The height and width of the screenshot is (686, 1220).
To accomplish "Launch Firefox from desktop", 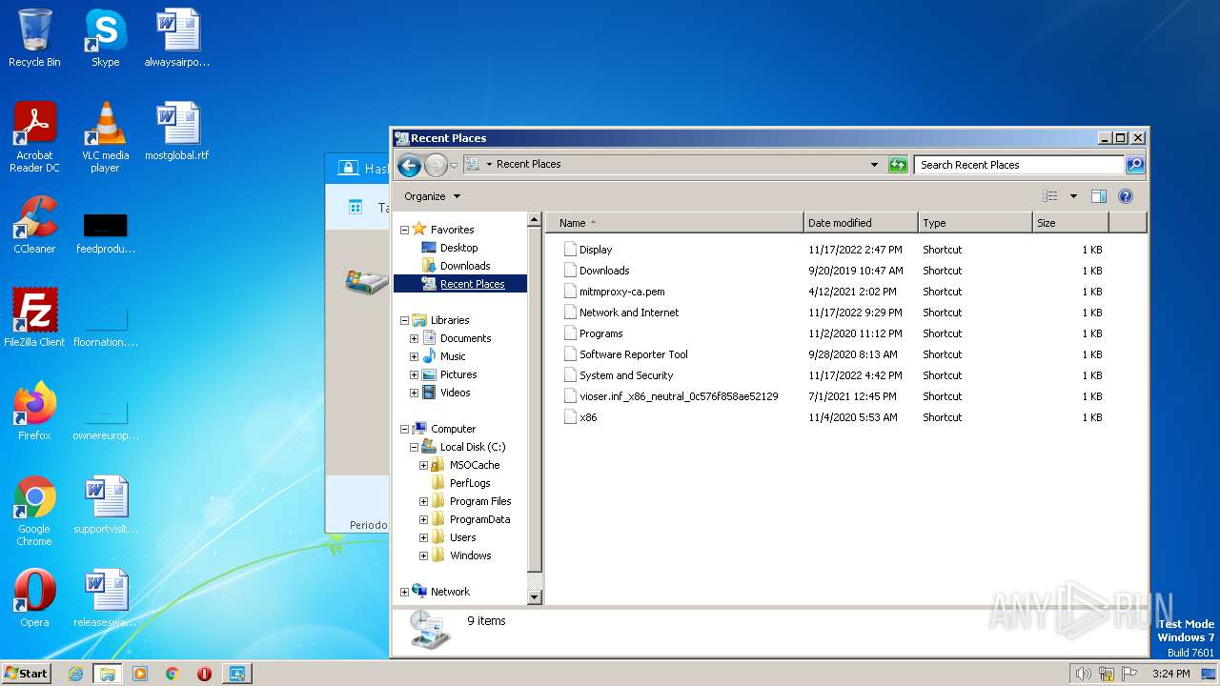I will coord(34,412).
